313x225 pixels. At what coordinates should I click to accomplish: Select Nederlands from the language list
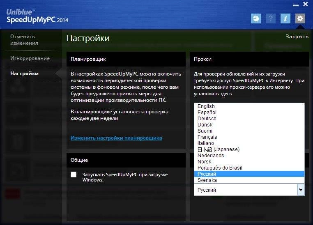coord(249,155)
